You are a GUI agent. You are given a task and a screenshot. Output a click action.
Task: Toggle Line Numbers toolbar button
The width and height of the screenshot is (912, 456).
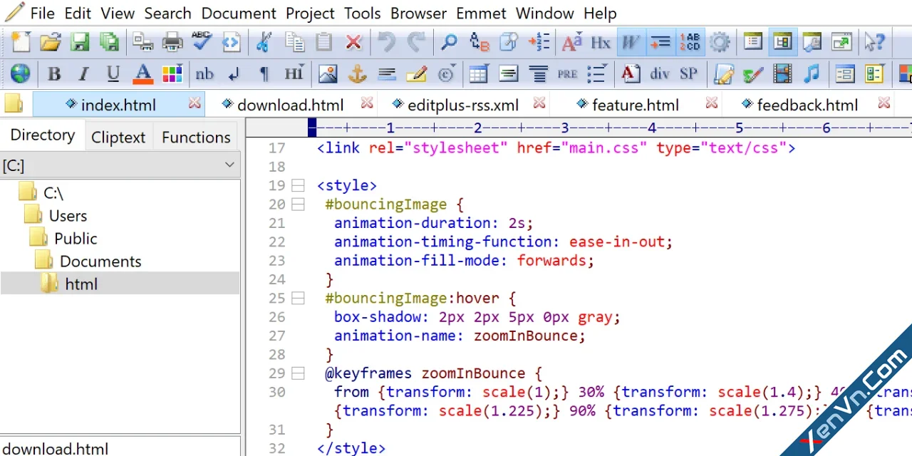pos(690,42)
